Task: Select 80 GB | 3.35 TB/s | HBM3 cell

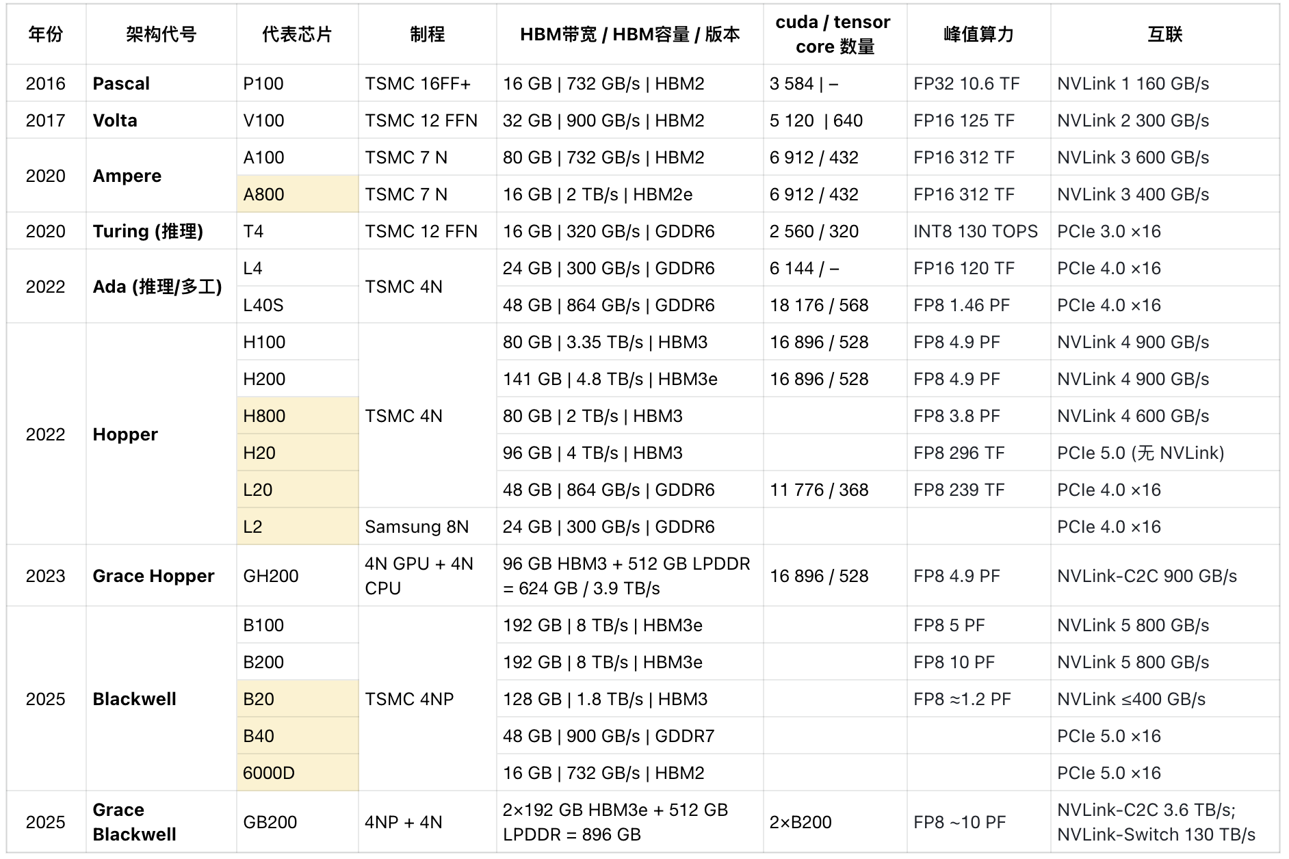Action: (x=630, y=342)
